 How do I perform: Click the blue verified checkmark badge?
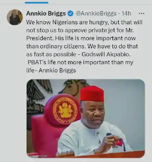click(70, 14)
